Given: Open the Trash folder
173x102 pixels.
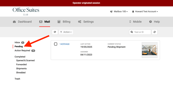Looking at the screenshot, I should tap(17, 79).
